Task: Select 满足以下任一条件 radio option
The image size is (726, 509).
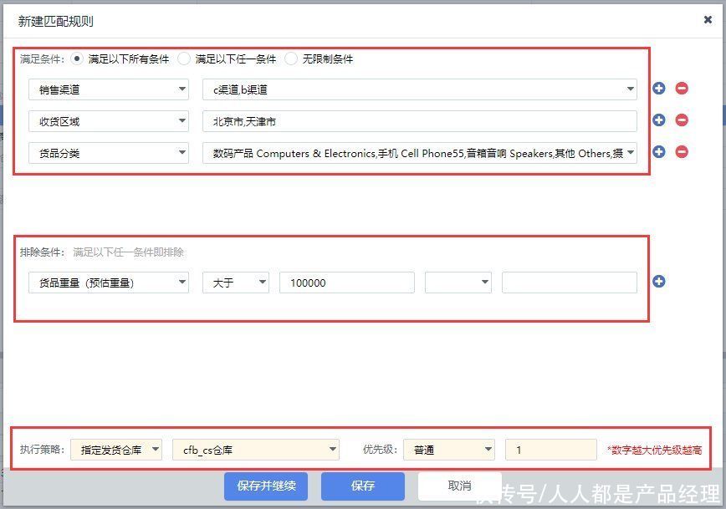Action: [x=184, y=59]
